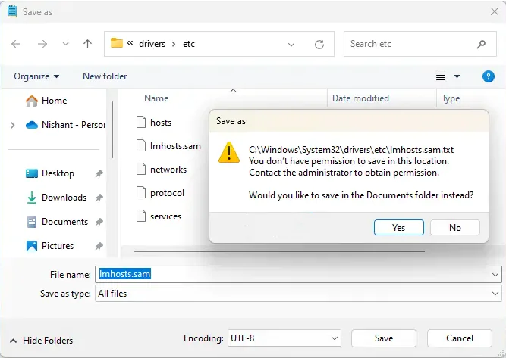Click the Refresh icon beside address bar
The width and height of the screenshot is (506, 358).
[x=319, y=44]
